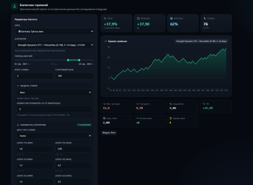The height and width of the screenshot is (185, 253).
Task: Expand the Алгоритм Strength Dynamics V17 dropdown
Action: (54, 45)
